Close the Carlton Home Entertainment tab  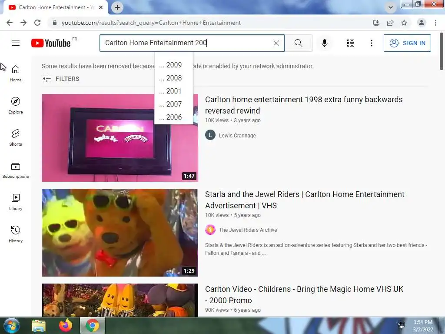click(x=101, y=7)
